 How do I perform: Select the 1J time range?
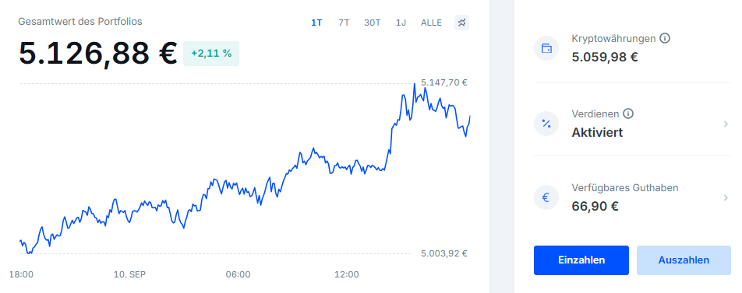click(x=401, y=23)
